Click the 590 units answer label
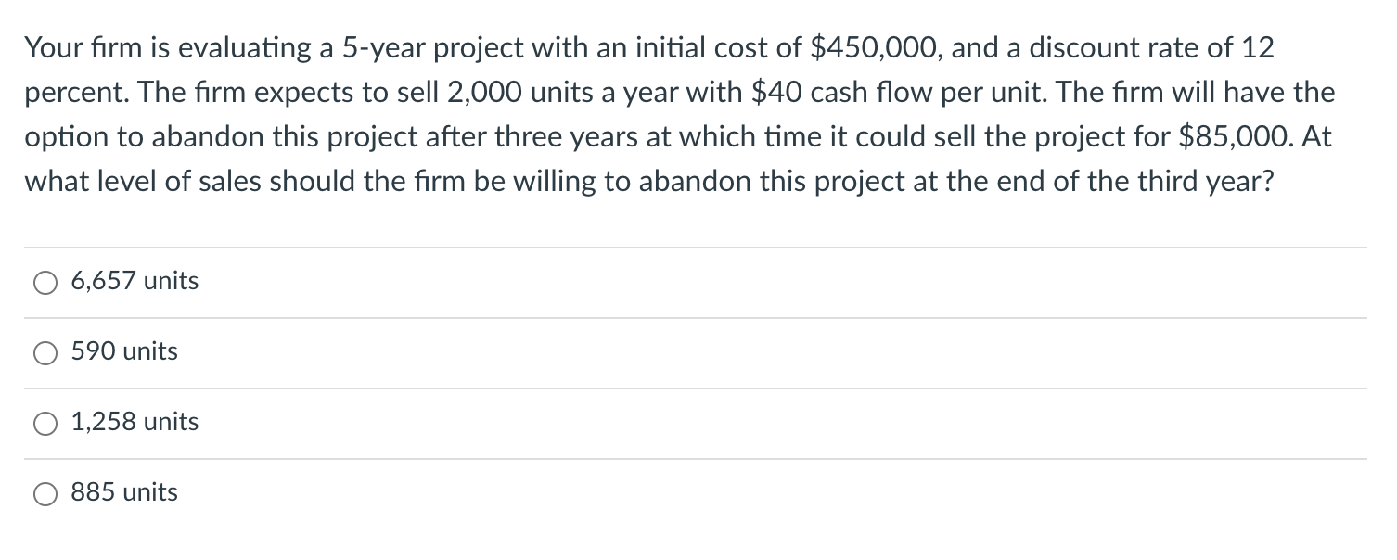This screenshot has width=1397, height=560. 124,352
